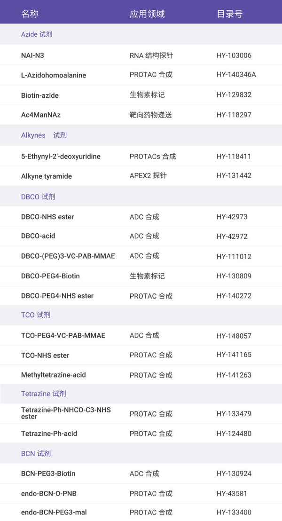Click the Alkyne tyramide product name
The height and width of the screenshot is (521, 282).
coord(47,176)
